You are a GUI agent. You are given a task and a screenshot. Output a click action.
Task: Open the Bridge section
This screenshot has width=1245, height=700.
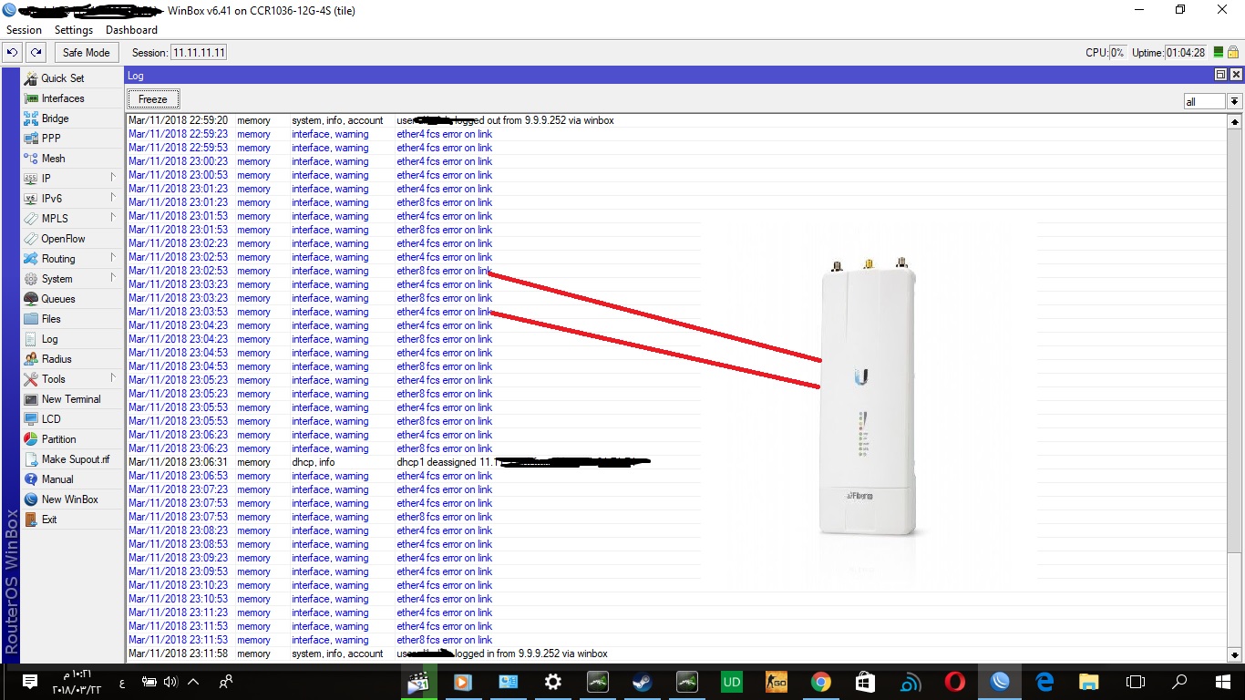coord(55,118)
